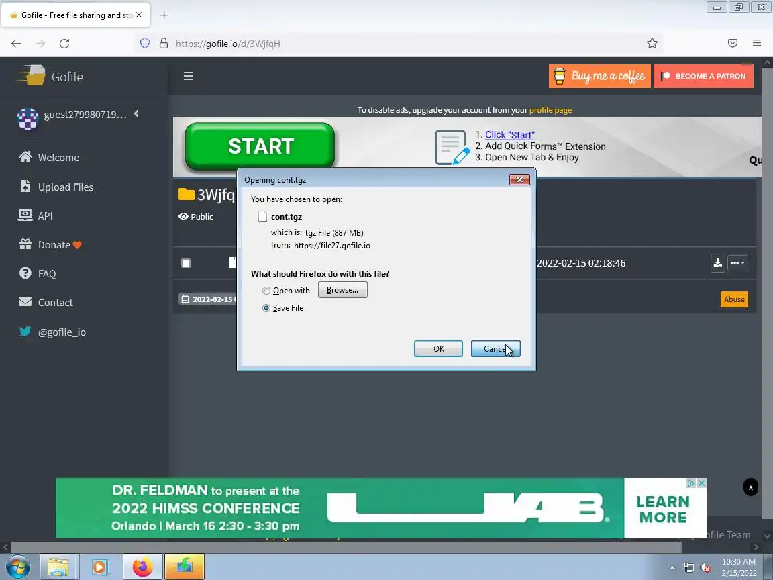Open the Firefox application menu

(757, 44)
